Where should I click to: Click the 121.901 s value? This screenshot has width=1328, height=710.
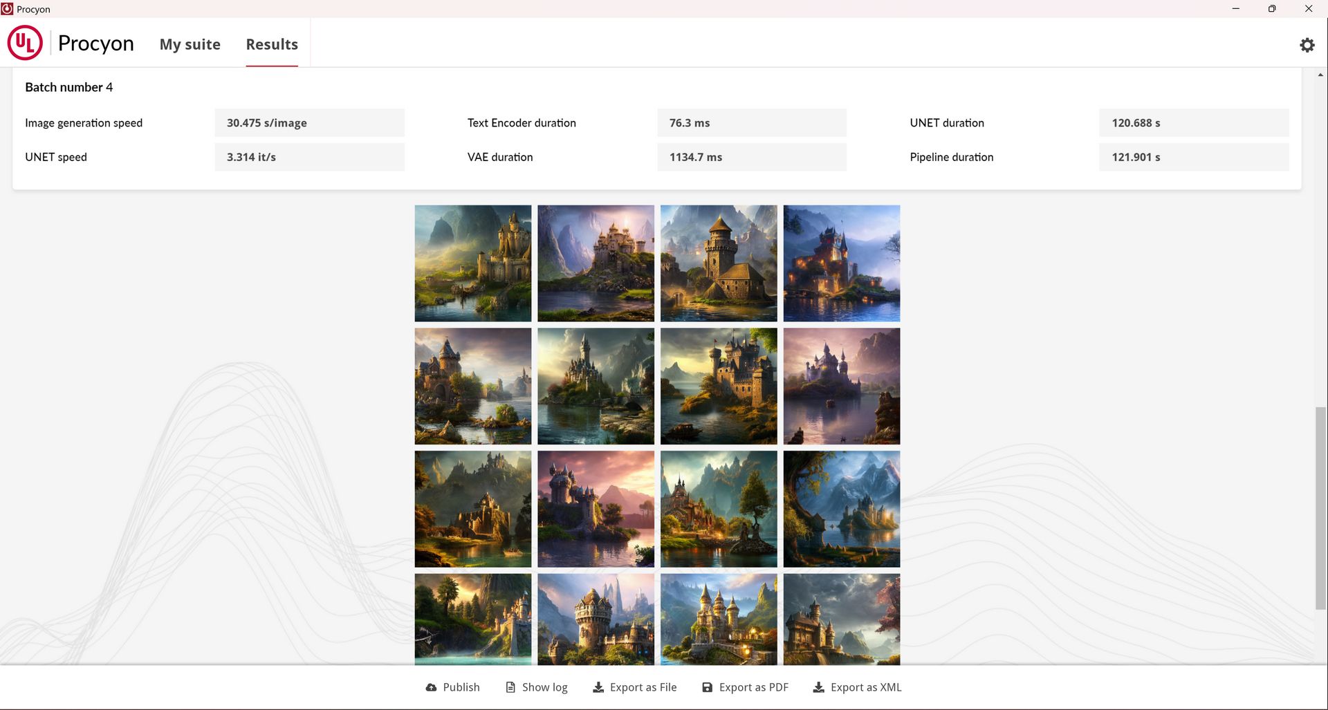[1136, 157]
